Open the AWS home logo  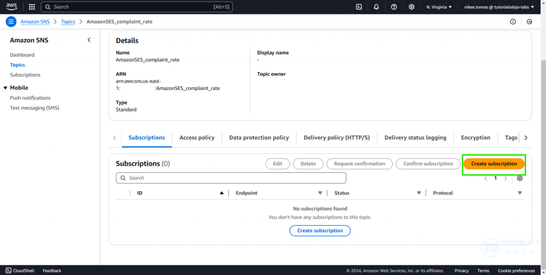click(12, 6)
